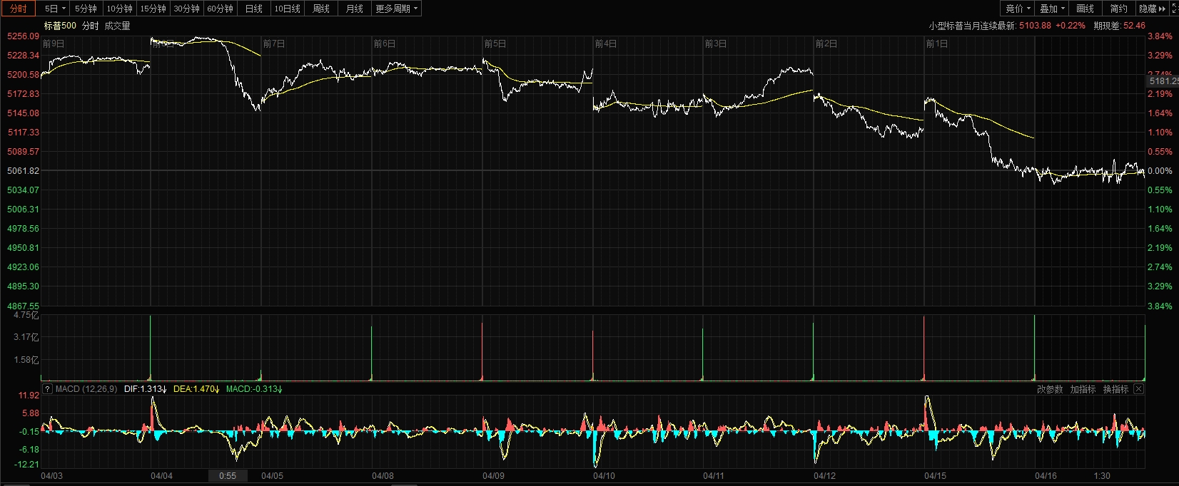
Task: Click 改参数 to edit MACD parameters
Action: 1050,389
